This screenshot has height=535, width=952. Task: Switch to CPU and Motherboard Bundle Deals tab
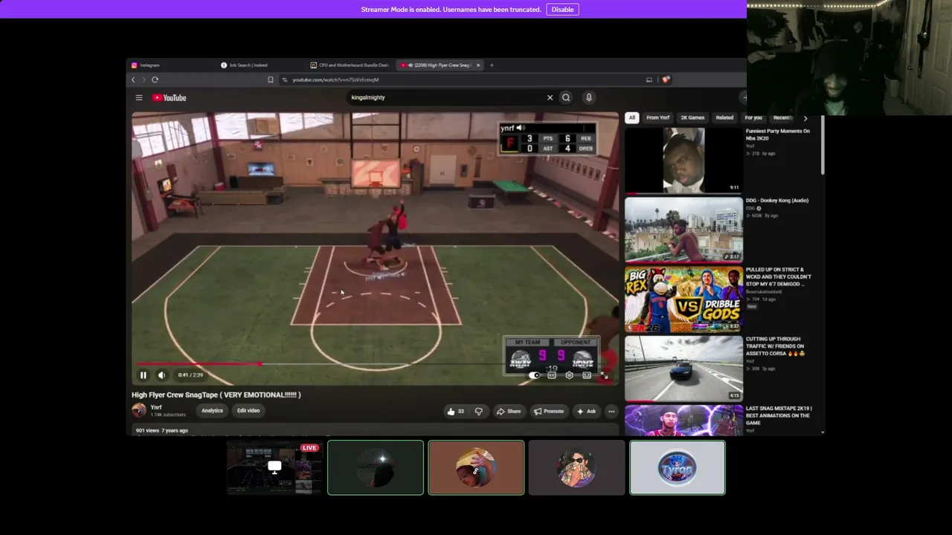[x=350, y=65]
